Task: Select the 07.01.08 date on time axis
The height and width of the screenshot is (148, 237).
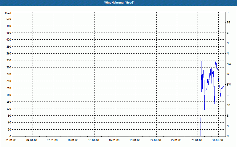Action: click(x=52, y=140)
